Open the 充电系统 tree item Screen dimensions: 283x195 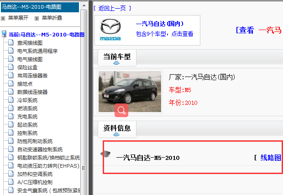click(x=27, y=117)
